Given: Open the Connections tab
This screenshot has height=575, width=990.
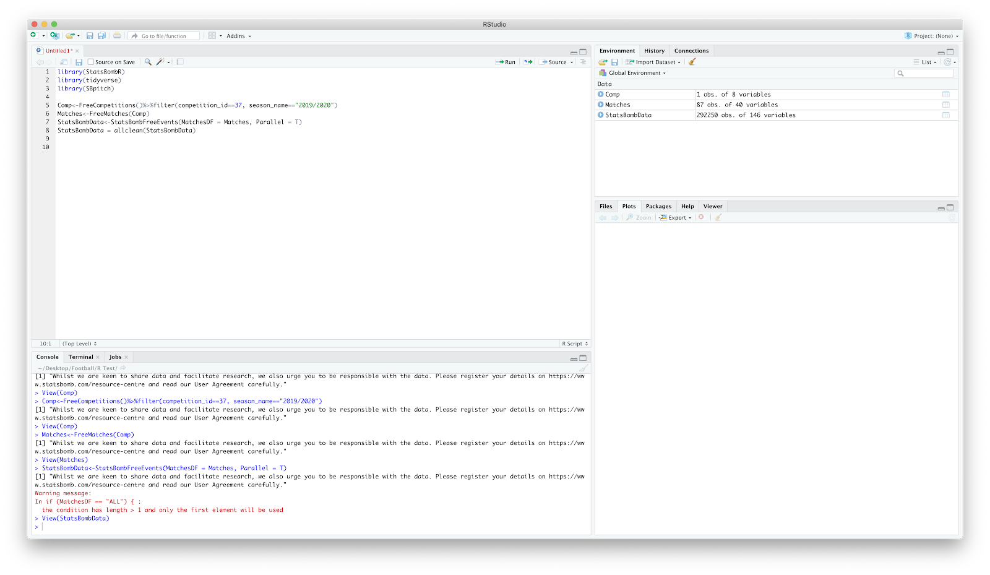Looking at the screenshot, I should tap(691, 51).
